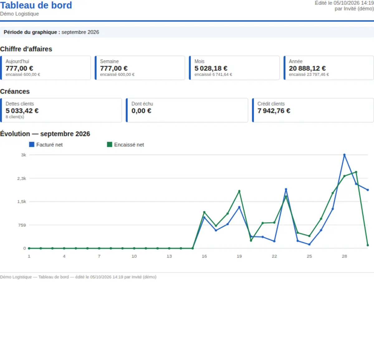Open the "Aujourd'hui" revenue card label
The width and height of the screenshot is (374, 358).
[17, 61]
